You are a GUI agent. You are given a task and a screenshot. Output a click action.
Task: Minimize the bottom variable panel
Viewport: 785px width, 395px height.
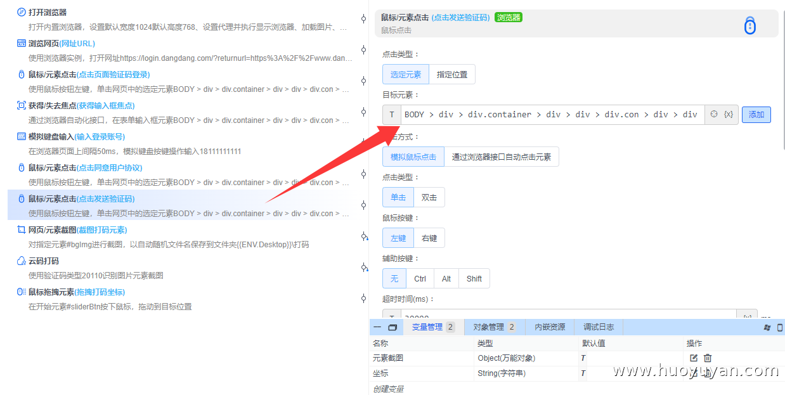pyautogui.click(x=377, y=327)
